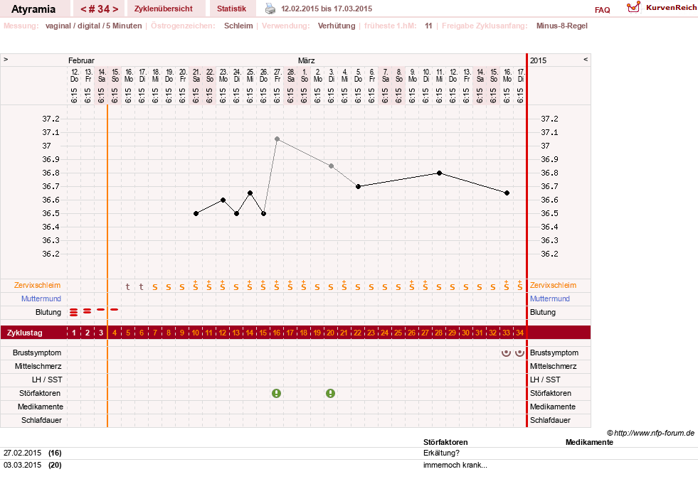Select temperature point at 36.6 on 23 February
This screenshot has width=698, height=484.
(223, 200)
